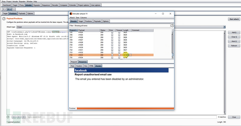The width and height of the screenshot is (241, 126).
Task: Switch to Proxy tab
Action: [x=22, y=5]
